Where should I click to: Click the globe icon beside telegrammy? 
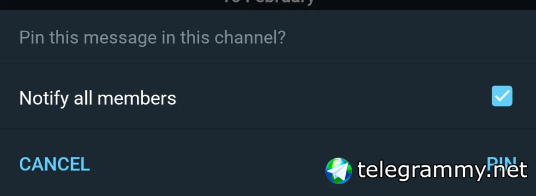click(339, 170)
